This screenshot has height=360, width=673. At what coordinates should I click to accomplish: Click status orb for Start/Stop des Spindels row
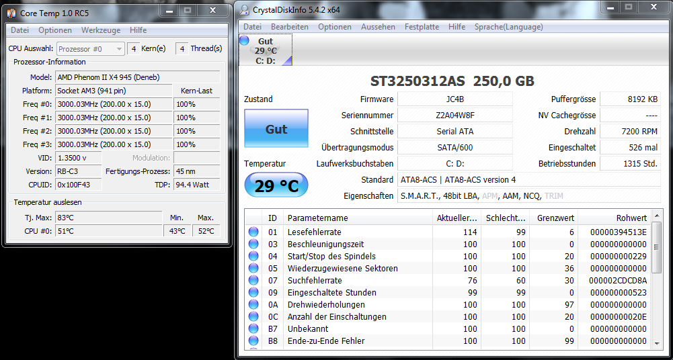pos(253,256)
